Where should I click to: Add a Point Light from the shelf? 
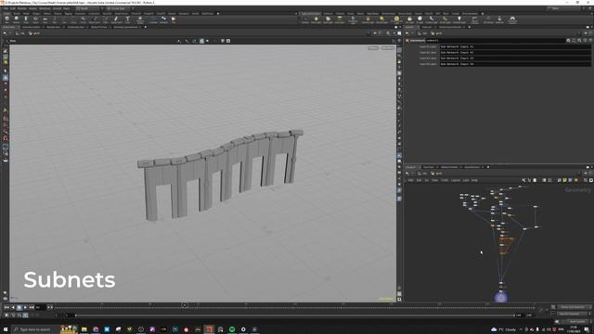point(316,19)
